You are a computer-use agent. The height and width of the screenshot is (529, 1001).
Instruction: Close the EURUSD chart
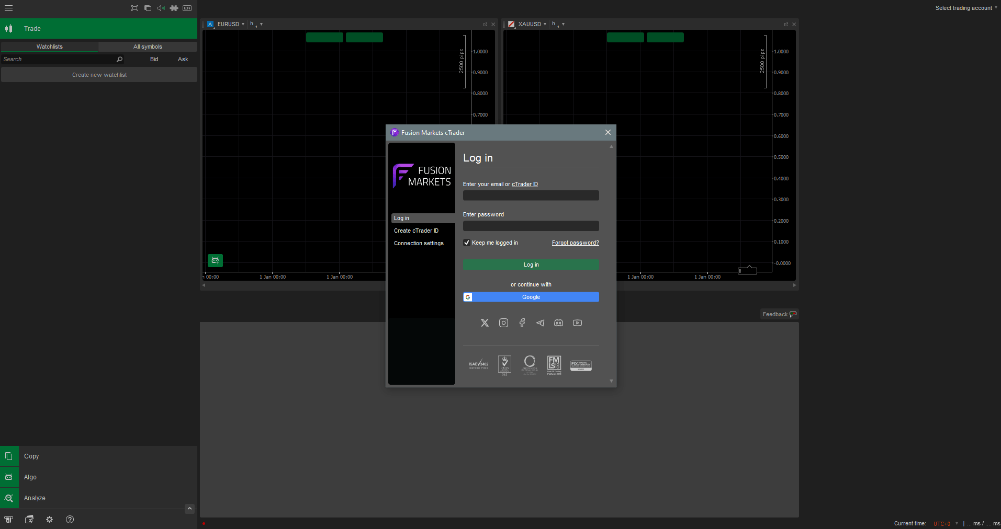pyautogui.click(x=493, y=24)
